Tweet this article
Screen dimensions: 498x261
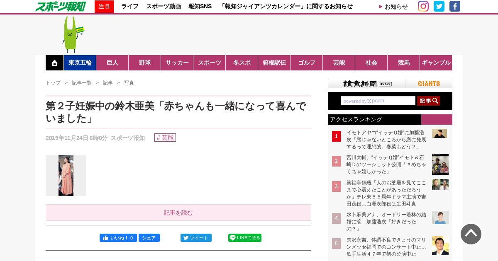point(196,238)
